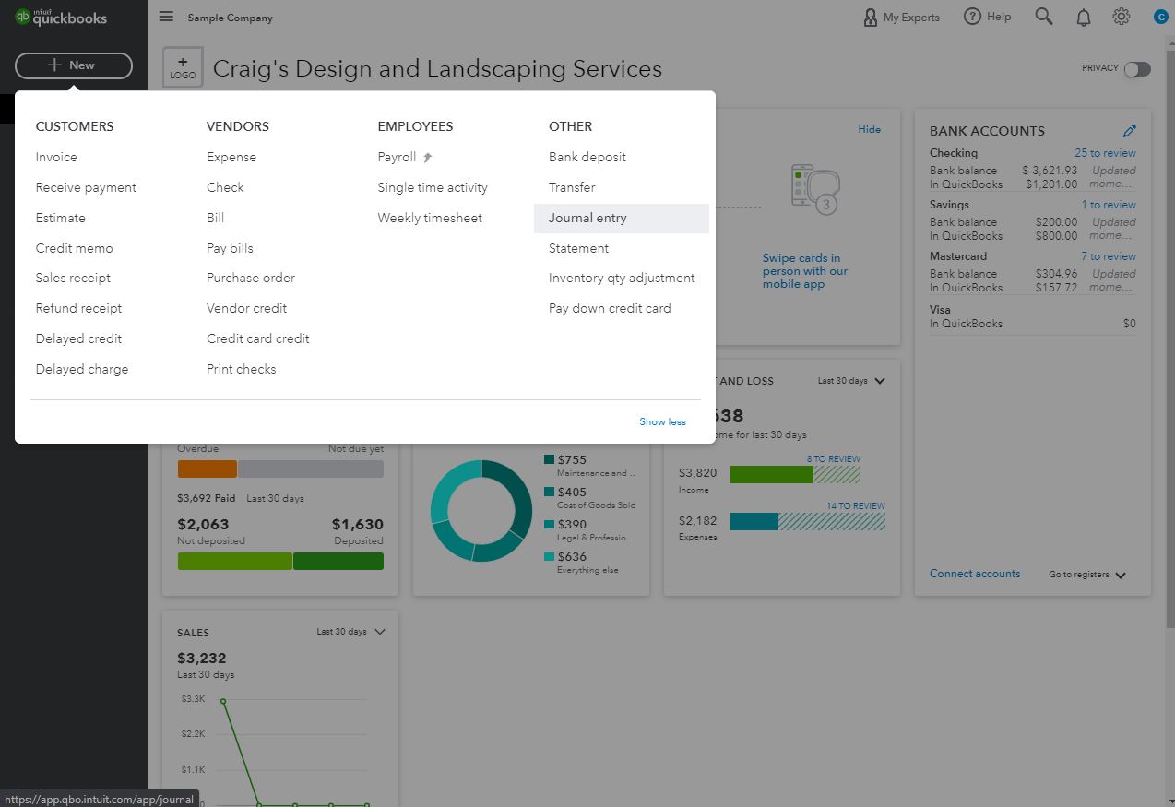Select Statement under Other
1175x807 pixels.
(578, 248)
